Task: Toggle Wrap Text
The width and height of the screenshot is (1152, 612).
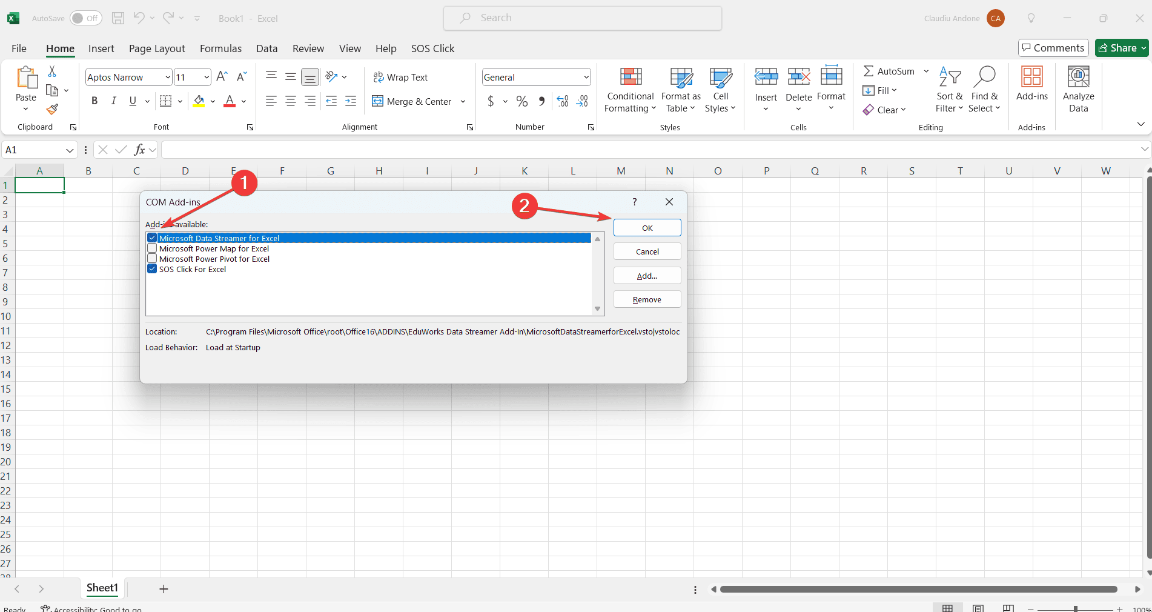Action: click(400, 77)
